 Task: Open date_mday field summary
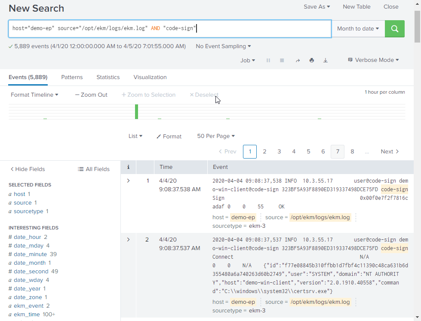[28, 245]
